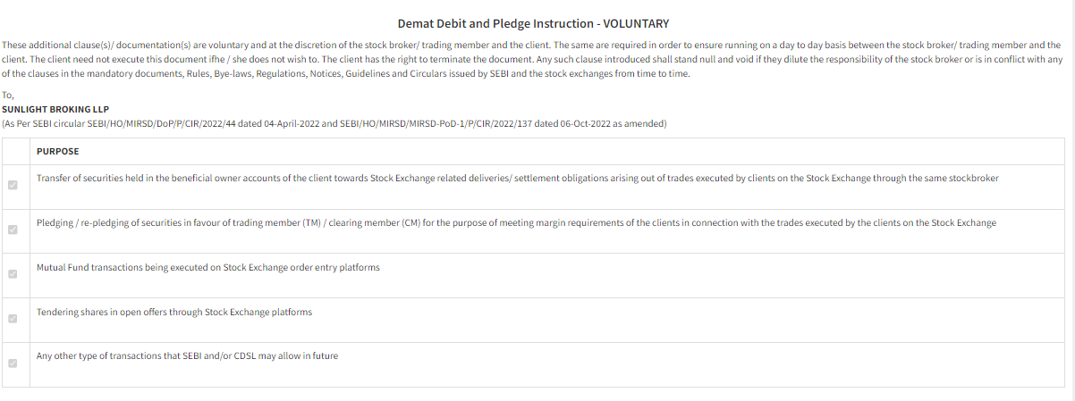
Task: Toggle the Any other type of transactions checkbox
Action: (x=13, y=363)
